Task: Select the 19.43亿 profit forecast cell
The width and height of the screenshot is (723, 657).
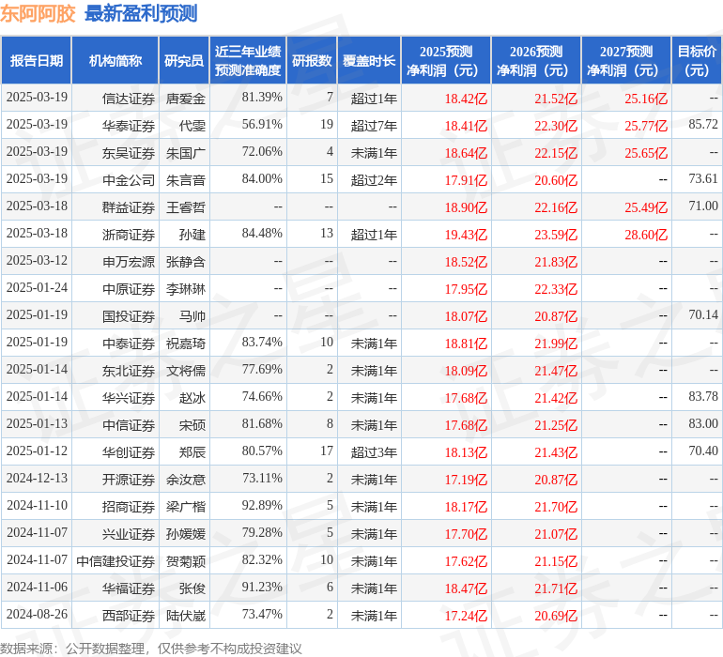Action: (466, 234)
